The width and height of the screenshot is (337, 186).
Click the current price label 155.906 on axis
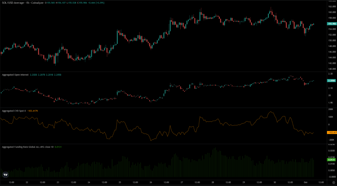point(331,24)
